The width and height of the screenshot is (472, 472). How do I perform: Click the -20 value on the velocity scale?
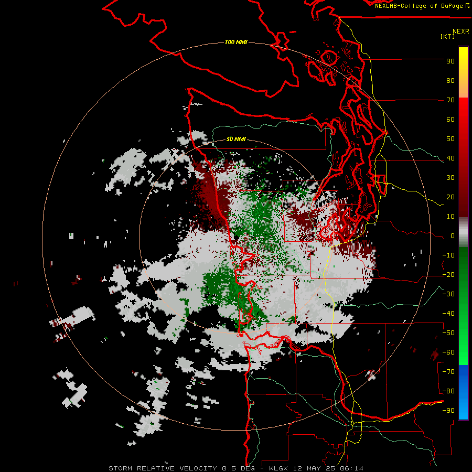448,275
